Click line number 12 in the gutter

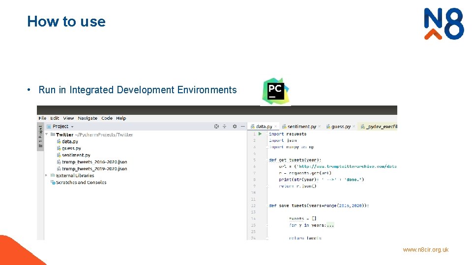pos(253,206)
